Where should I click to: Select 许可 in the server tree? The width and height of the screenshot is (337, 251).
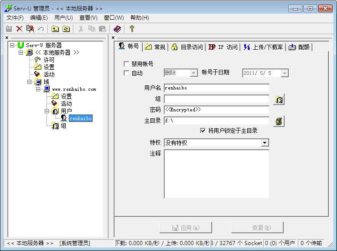(x=49, y=60)
